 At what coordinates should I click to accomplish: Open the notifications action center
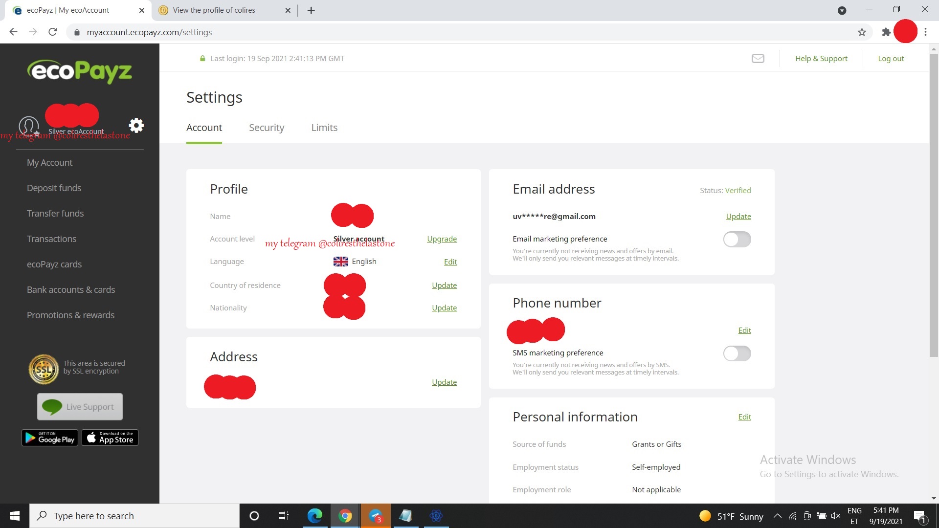point(919,516)
